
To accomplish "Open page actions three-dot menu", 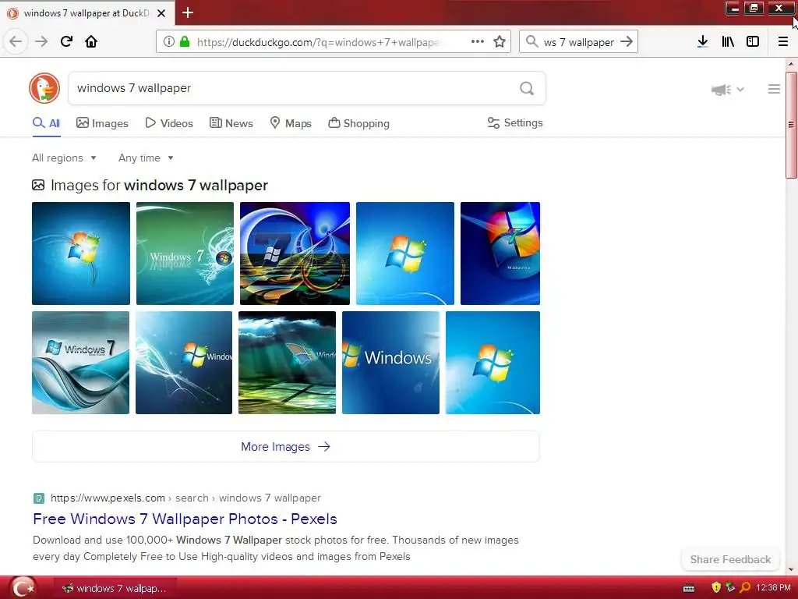I will click(478, 42).
